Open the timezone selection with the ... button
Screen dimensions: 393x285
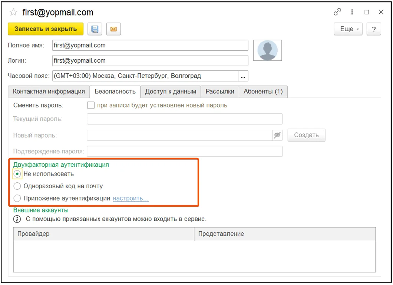244,76
